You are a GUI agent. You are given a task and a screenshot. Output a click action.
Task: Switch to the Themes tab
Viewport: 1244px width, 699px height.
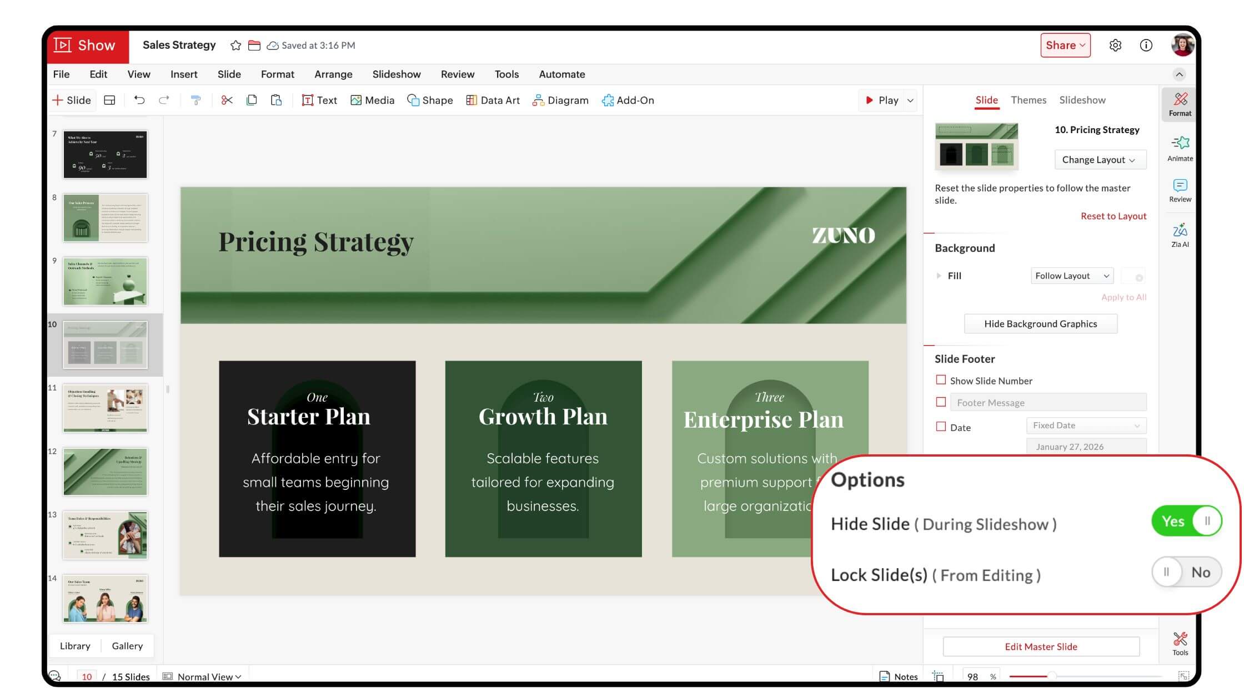[x=1028, y=100]
